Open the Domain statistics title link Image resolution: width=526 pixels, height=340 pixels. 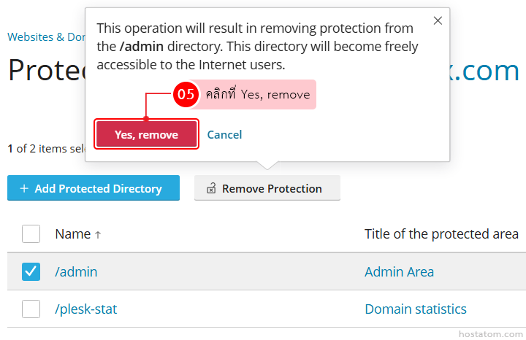coord(415,309)
